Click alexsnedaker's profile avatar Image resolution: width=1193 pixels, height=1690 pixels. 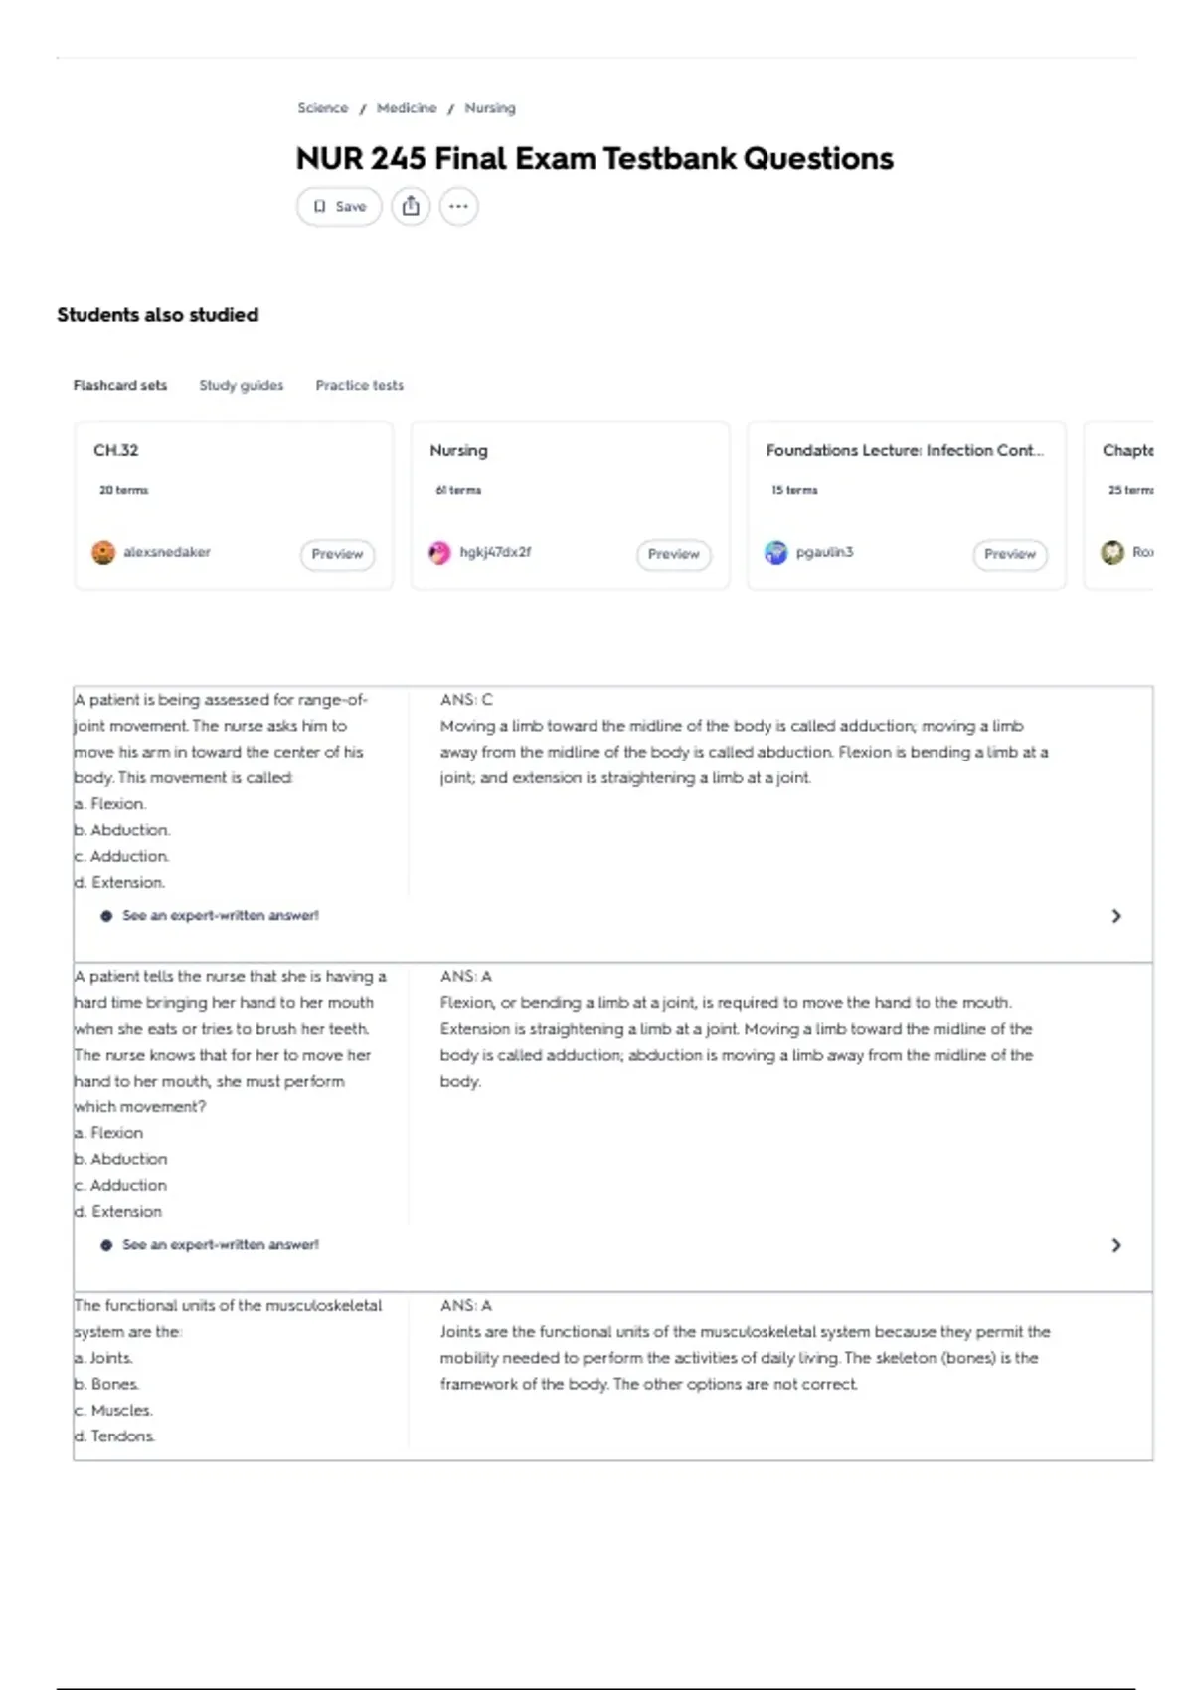click(x=103, y=552)
